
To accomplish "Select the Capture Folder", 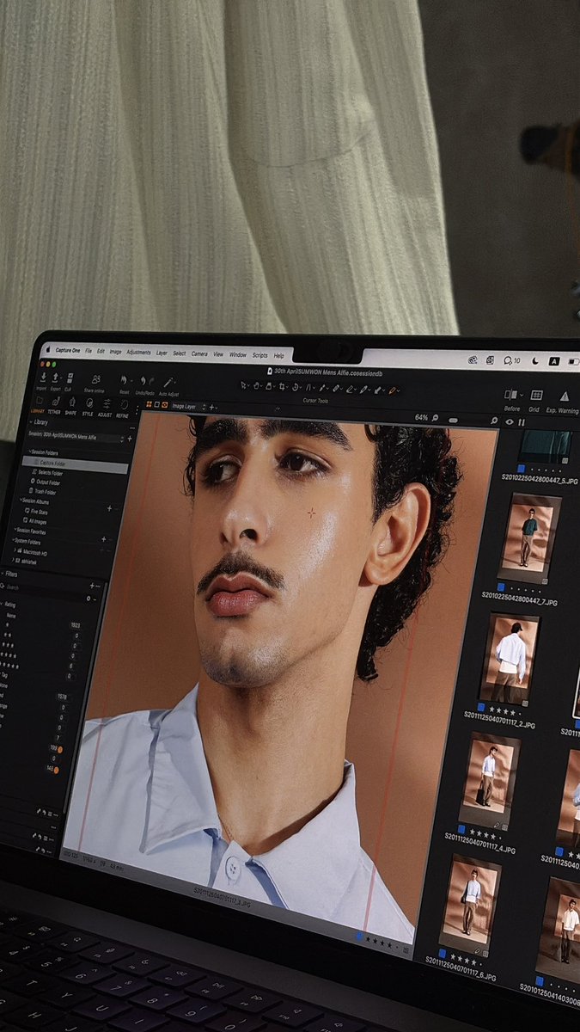I will (76, 464).
